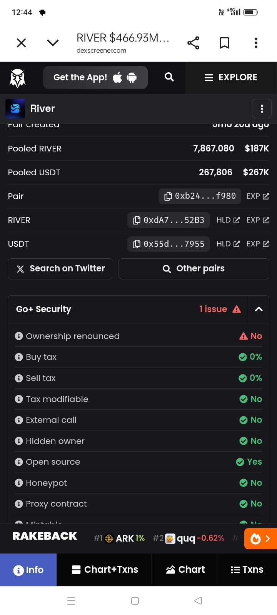The width and height of the screenshot is (277, 615).
Task: Tap the info icon beside Honeypot
Action: click(18, 483)
